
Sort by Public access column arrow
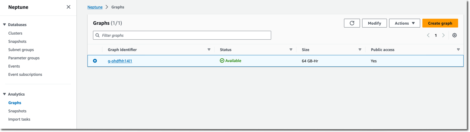point(458,50)
